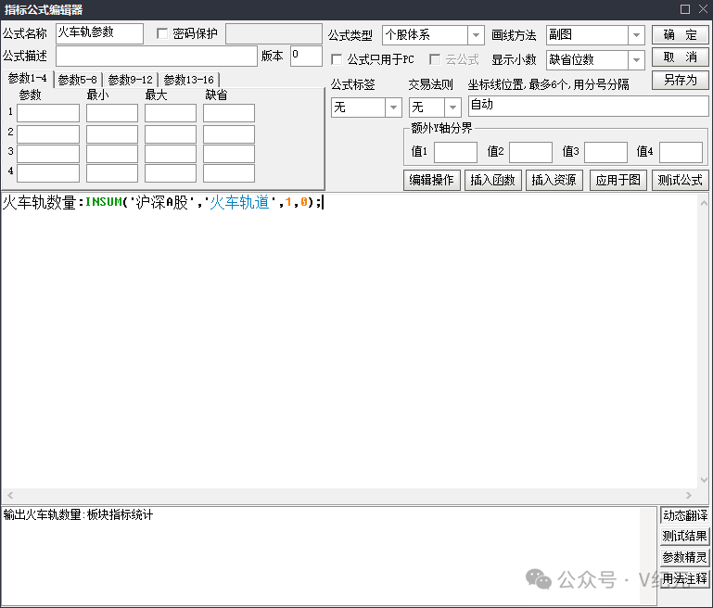Click row 2 最大 field
This screenshot has height=608, width=713.
[x=171, y=134]
